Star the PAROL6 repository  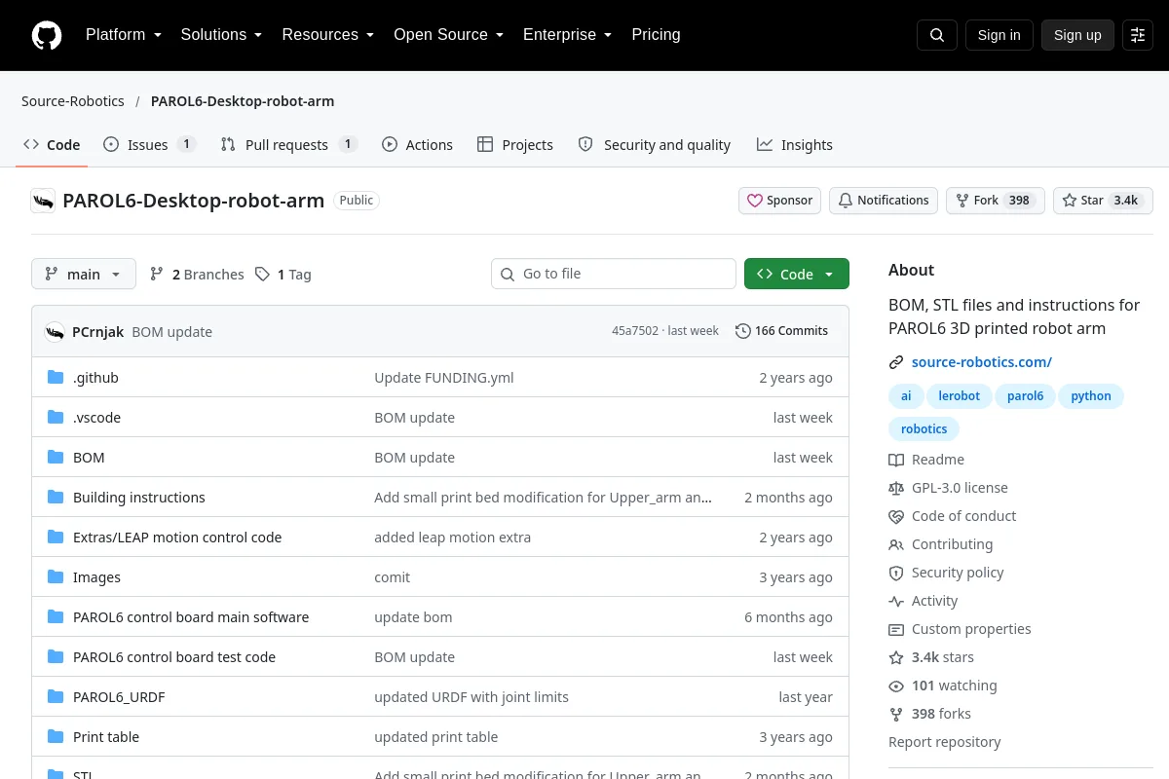coord(1103,201)
